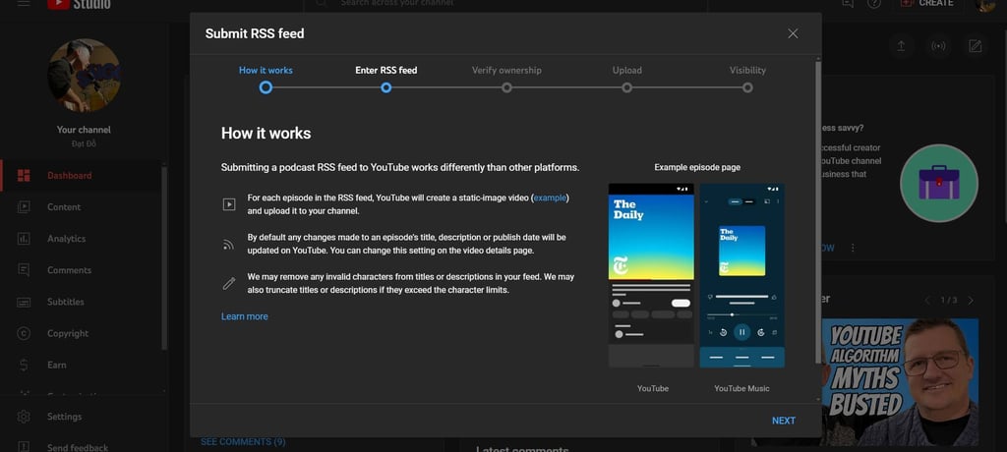Click the Content play icon in sidebar

coord(24,206)
